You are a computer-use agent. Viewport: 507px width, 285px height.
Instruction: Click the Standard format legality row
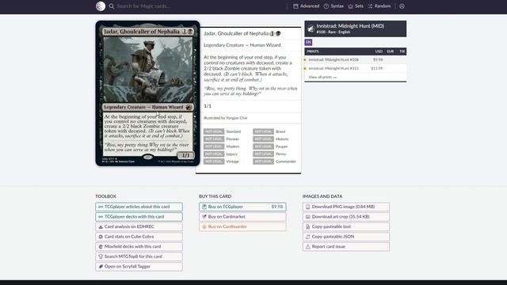point(223,131)
